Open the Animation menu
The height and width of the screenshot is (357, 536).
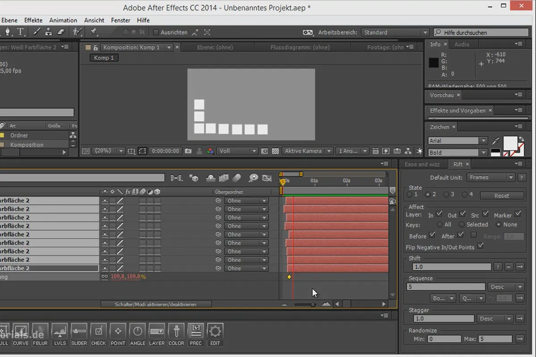[x=63, y=20]
